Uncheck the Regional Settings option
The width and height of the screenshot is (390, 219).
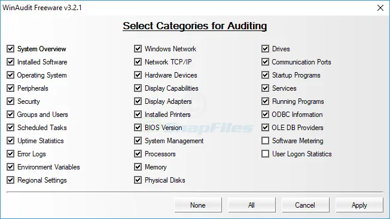point(10,180)
